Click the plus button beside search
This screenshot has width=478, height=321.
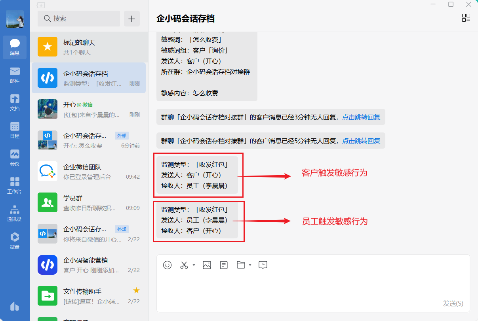(x=132, y=19)
